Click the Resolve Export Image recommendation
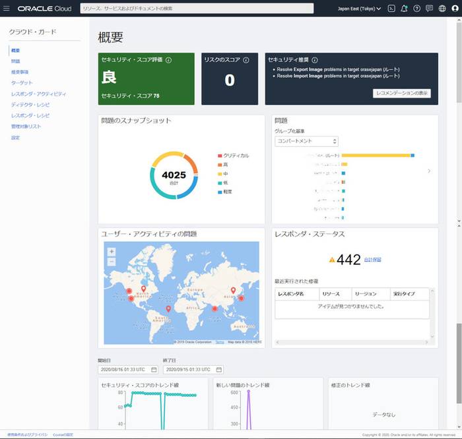462x439 pixels. (338, 69)
